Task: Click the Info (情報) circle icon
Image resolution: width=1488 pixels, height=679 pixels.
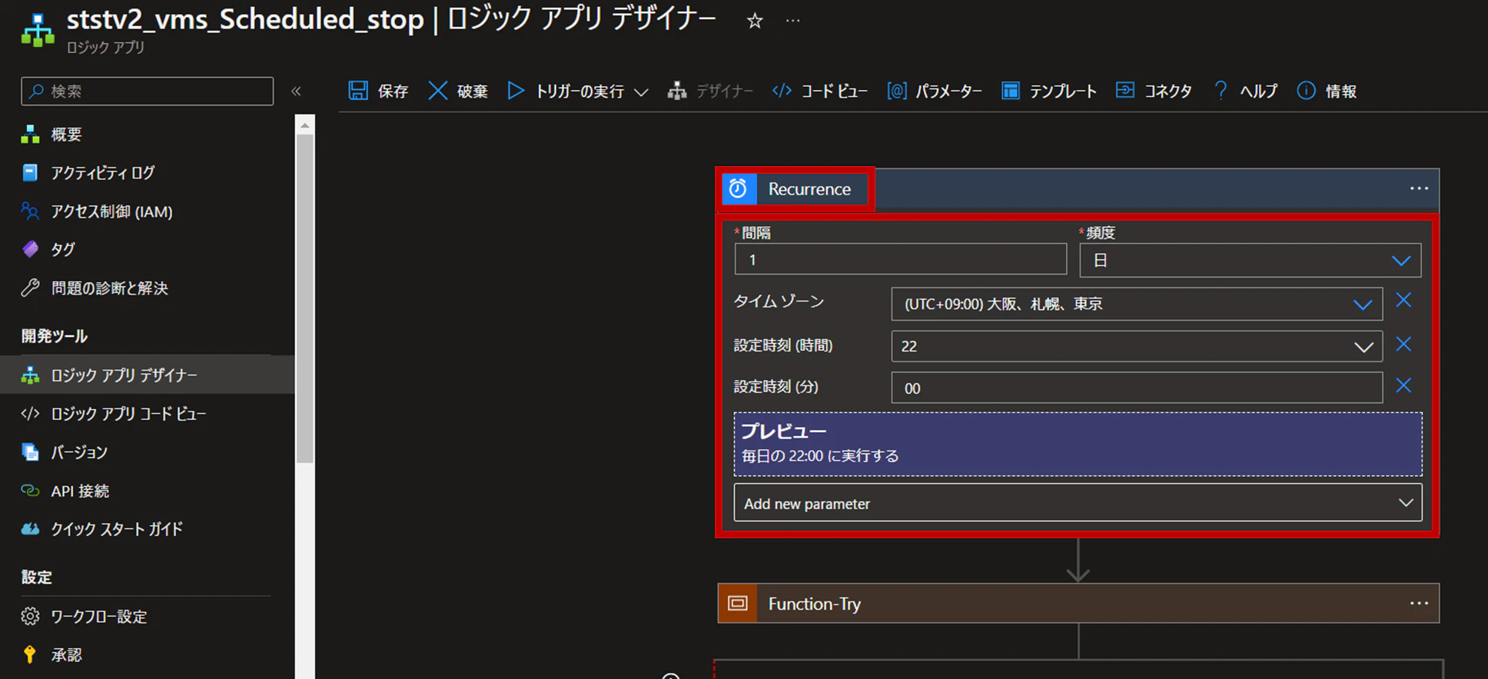Action: [1306, 91]
